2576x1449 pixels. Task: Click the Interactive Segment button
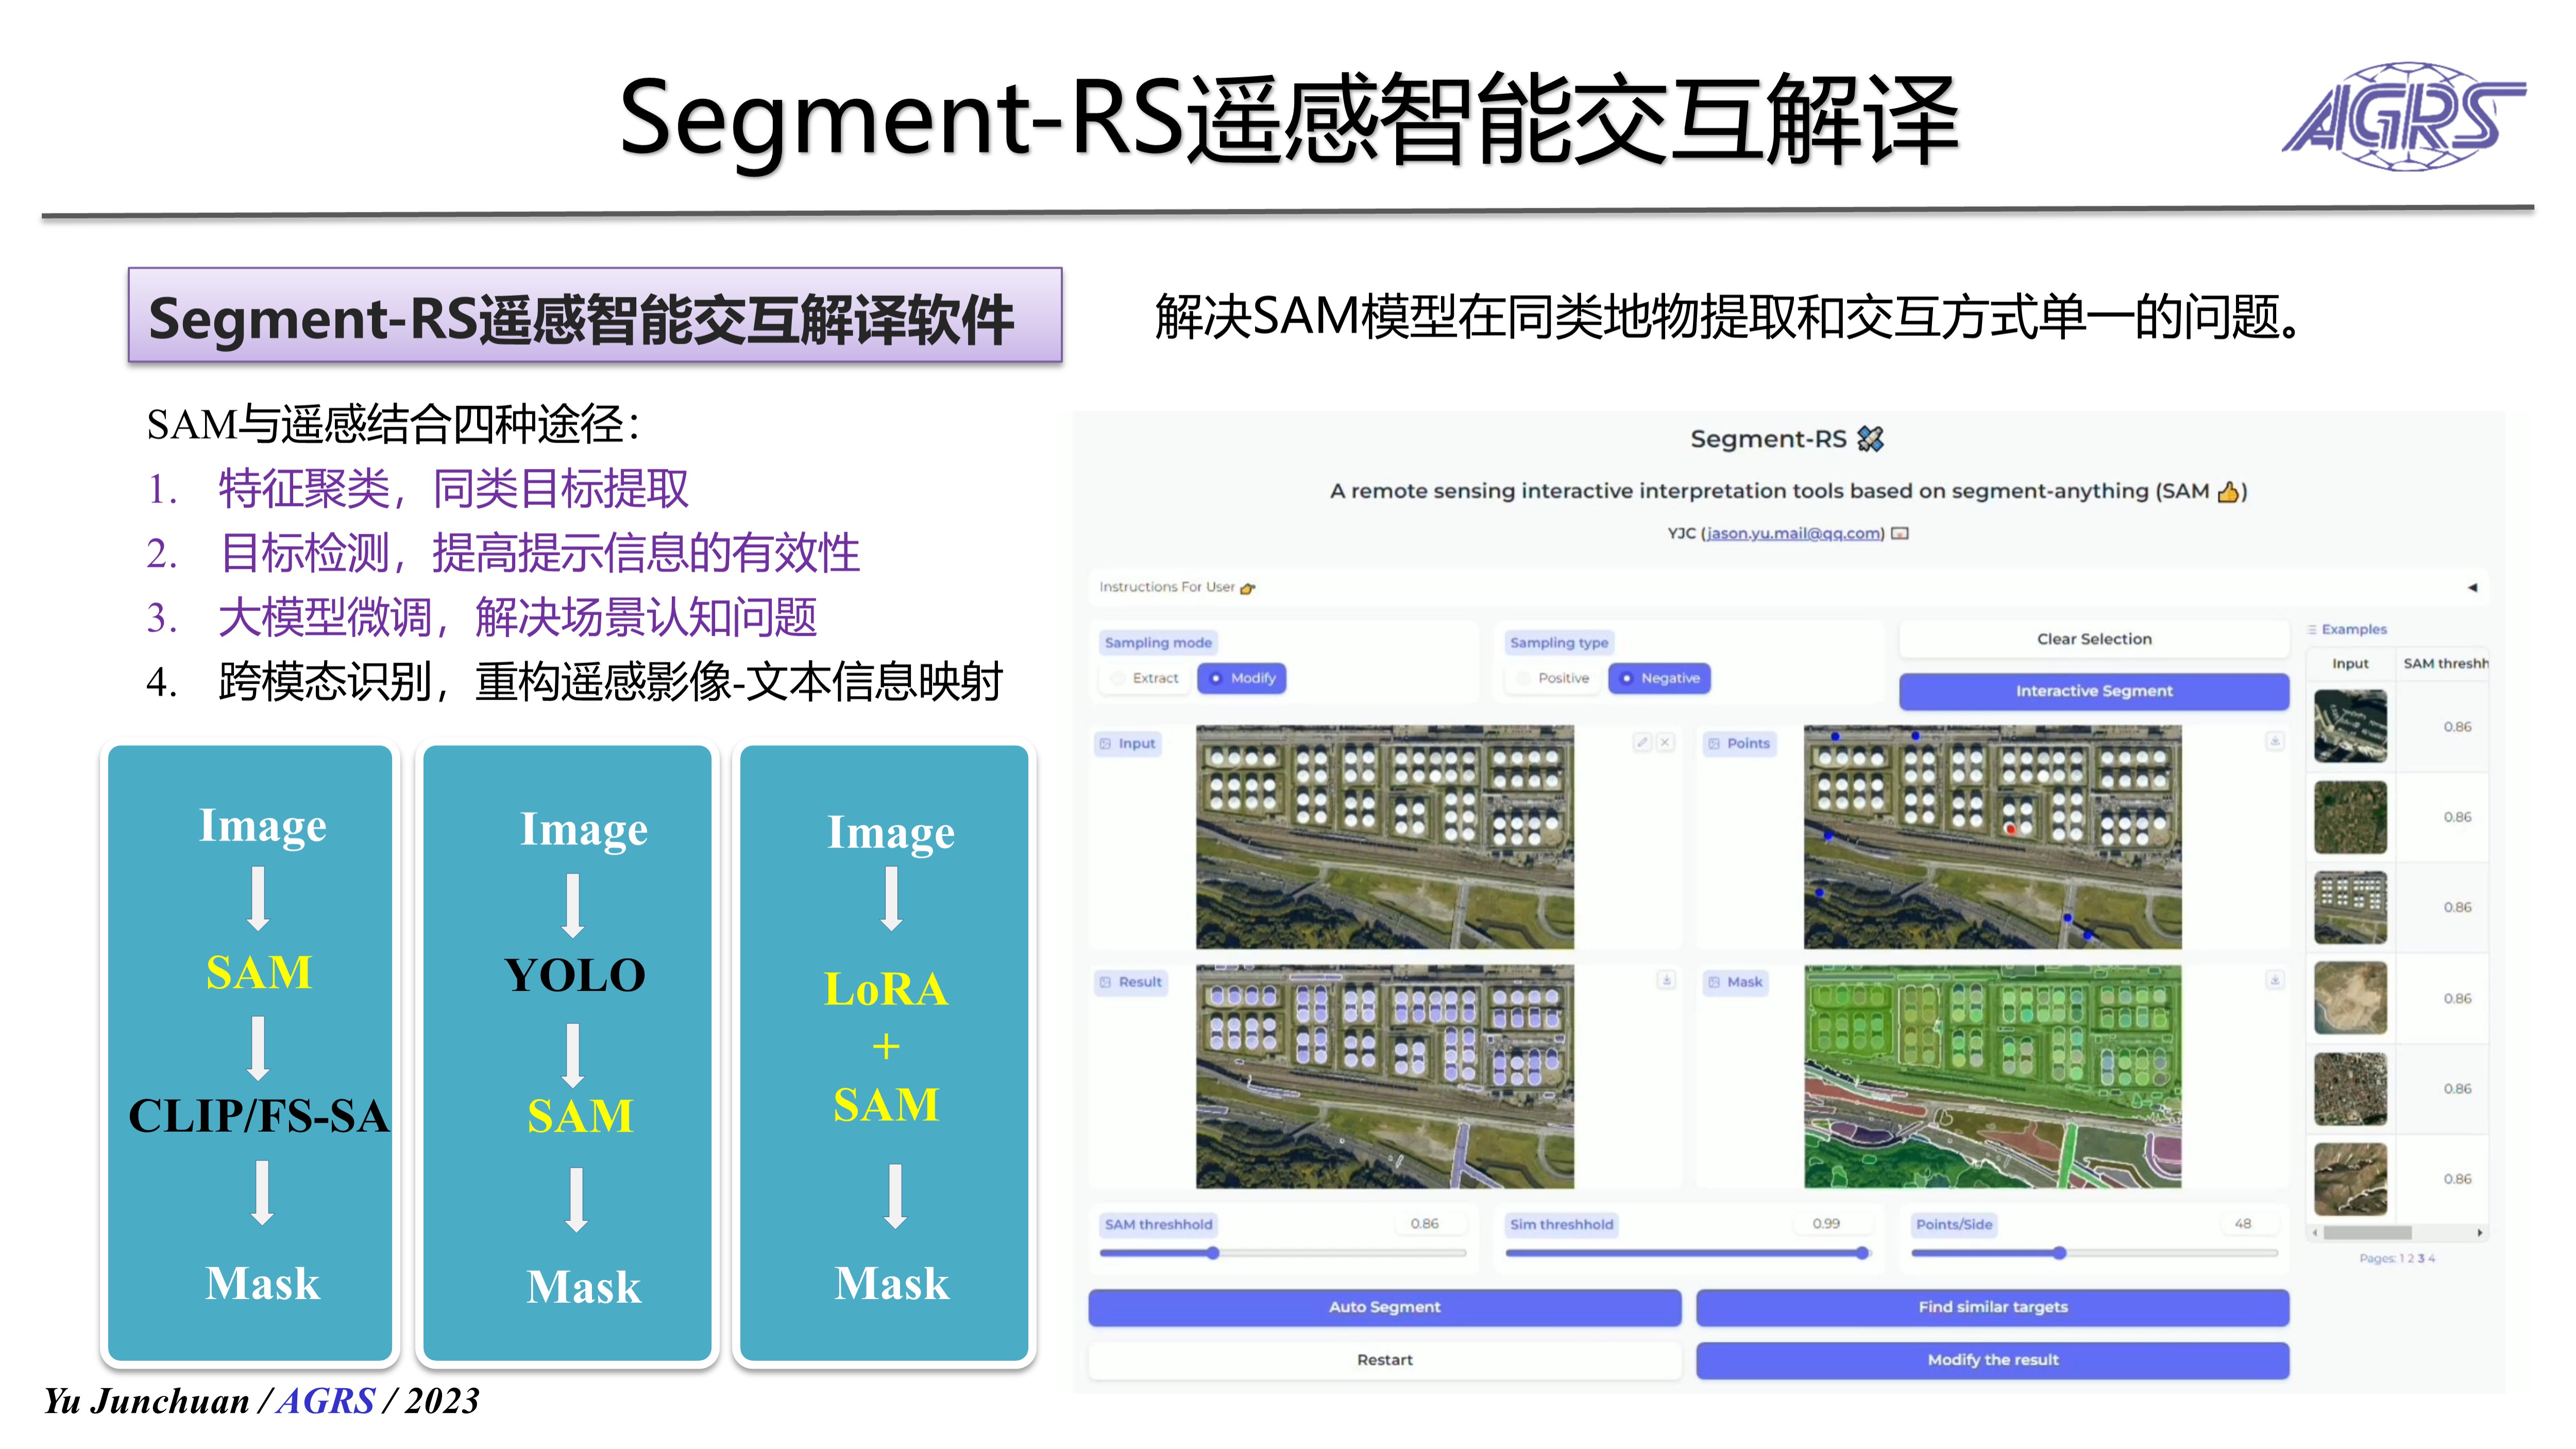click(x=2094, y=691)
